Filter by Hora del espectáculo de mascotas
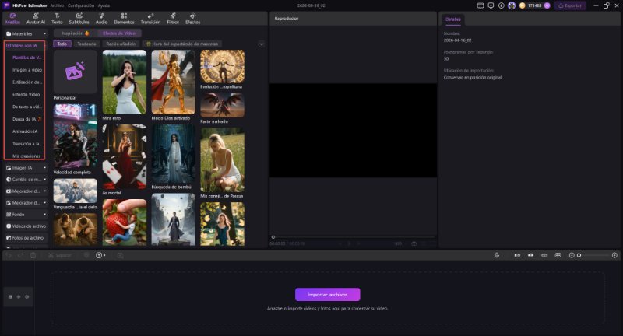 coord(182,44)
